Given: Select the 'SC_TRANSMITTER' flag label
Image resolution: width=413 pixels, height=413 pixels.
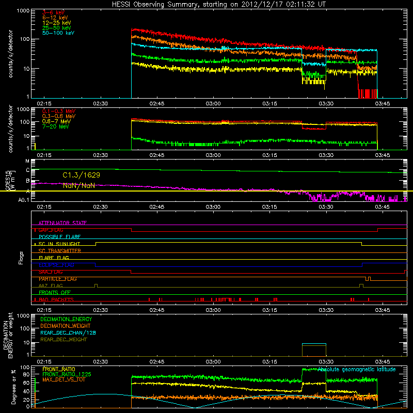Looking at the screenshot, I should coord(59,251).
